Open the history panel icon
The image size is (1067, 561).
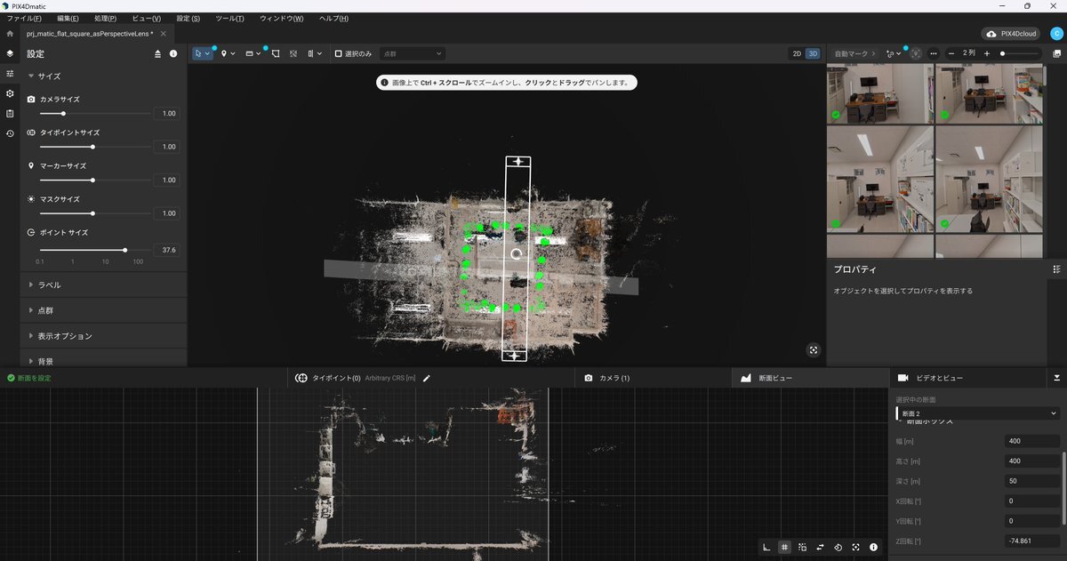click(x=10, y=133)
